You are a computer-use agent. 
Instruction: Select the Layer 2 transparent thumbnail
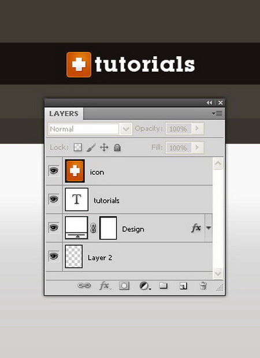coord(74,256)
